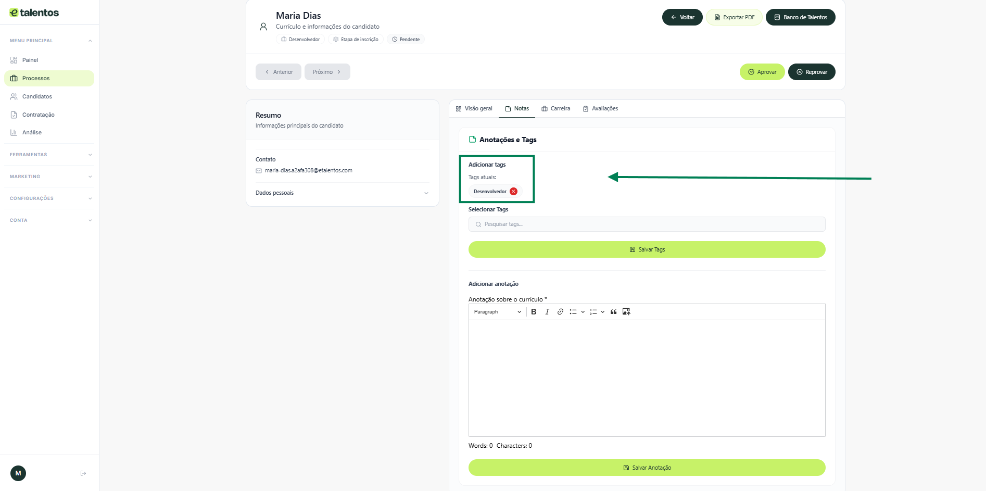
Task: Open Candidatos in the sidebar
Action: click(37, 97)
